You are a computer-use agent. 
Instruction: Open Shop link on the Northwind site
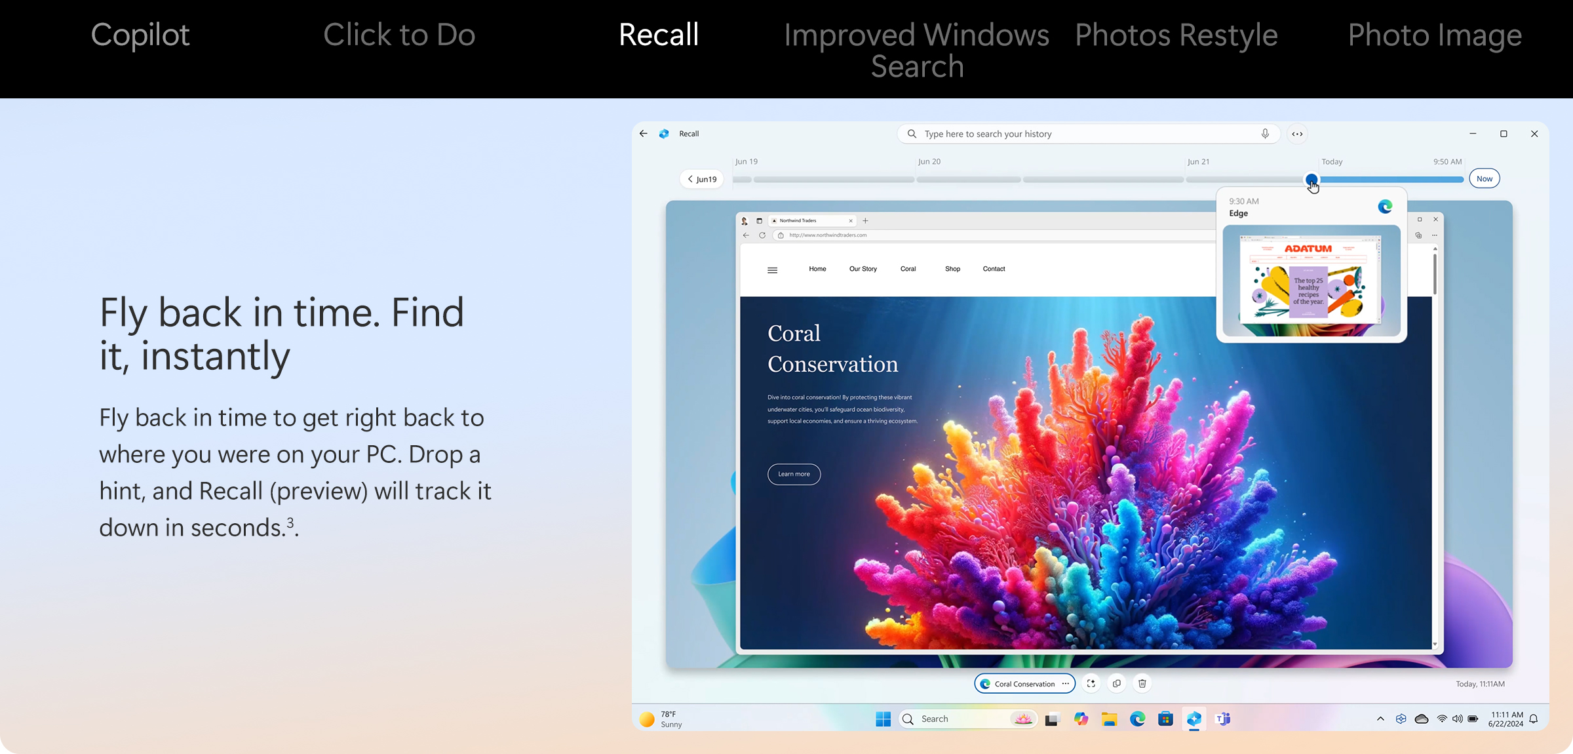(952, 269)
